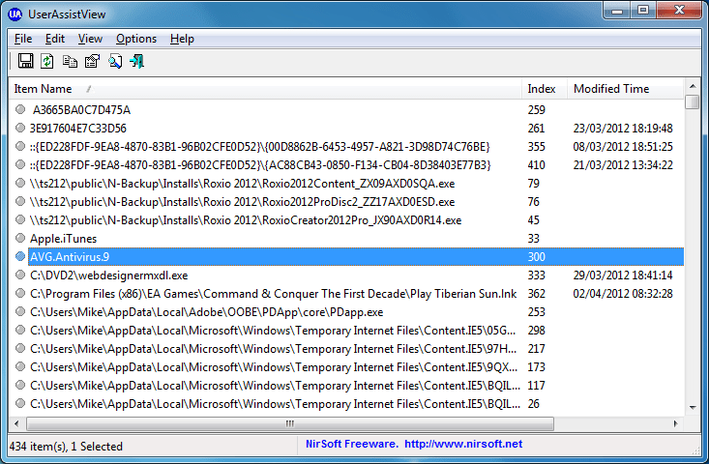Select the RoxioCreator2012Pro_JX90AXD0R14.exe row

pyautogui.click(x=346, y=220)
